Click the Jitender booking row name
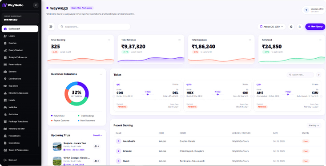 (127, 151)
